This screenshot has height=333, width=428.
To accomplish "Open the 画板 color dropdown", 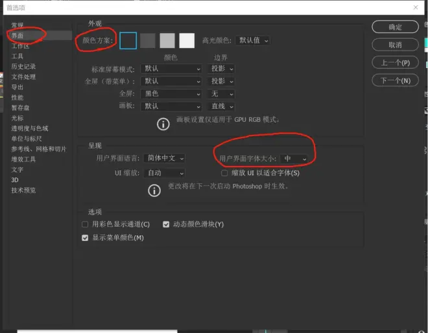I will point(171,106).
